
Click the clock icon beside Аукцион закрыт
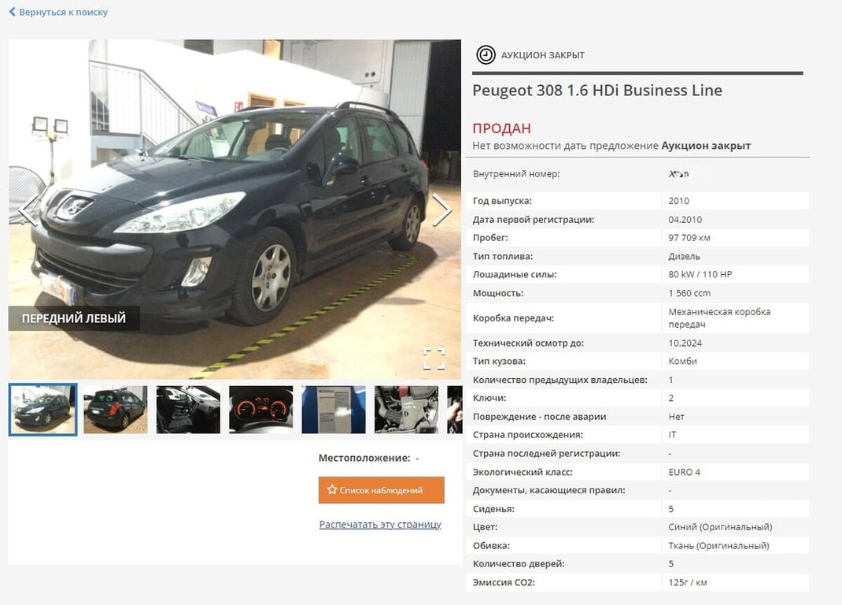(486, 55)
